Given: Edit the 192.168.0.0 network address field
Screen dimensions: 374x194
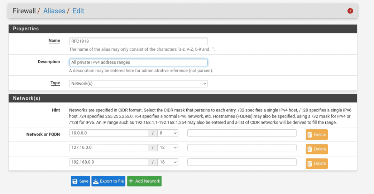Looking at the screenshot, I should click(x=109, y=162).
